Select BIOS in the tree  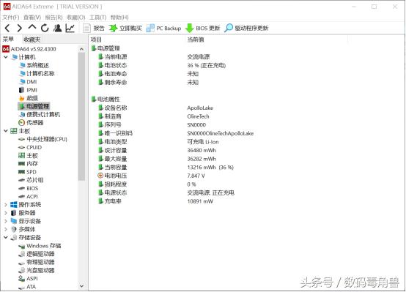tap(29, 188)
